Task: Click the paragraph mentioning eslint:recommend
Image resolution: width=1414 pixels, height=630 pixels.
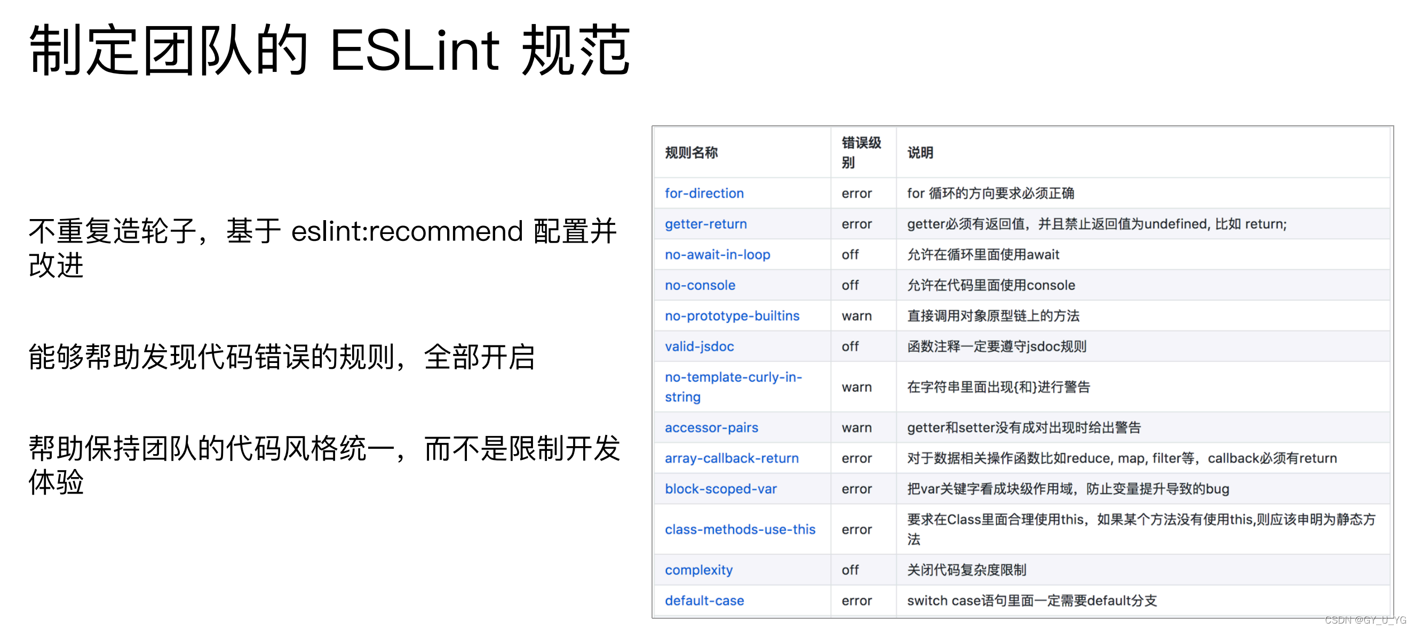Action: tap(323, 248)
